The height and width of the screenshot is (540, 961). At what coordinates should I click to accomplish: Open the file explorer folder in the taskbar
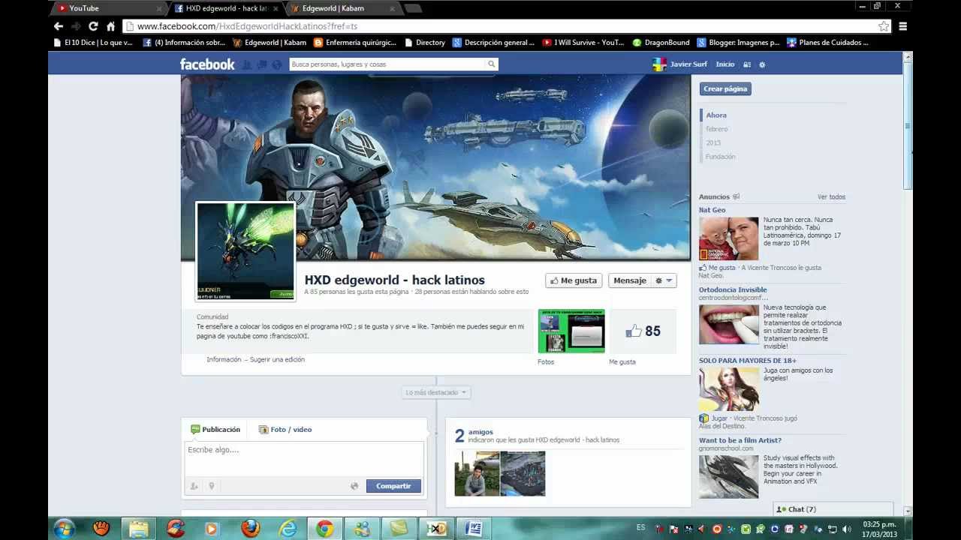pos(139,528)
